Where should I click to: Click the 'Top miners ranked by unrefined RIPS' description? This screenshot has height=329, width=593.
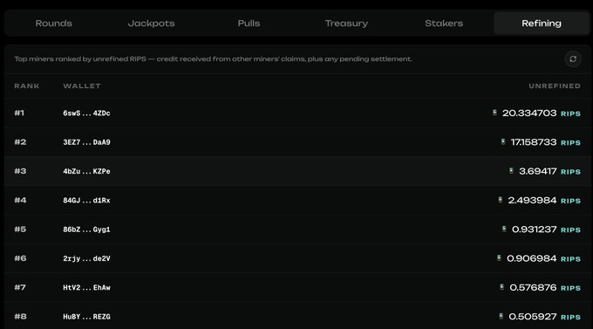click(213, 59)
